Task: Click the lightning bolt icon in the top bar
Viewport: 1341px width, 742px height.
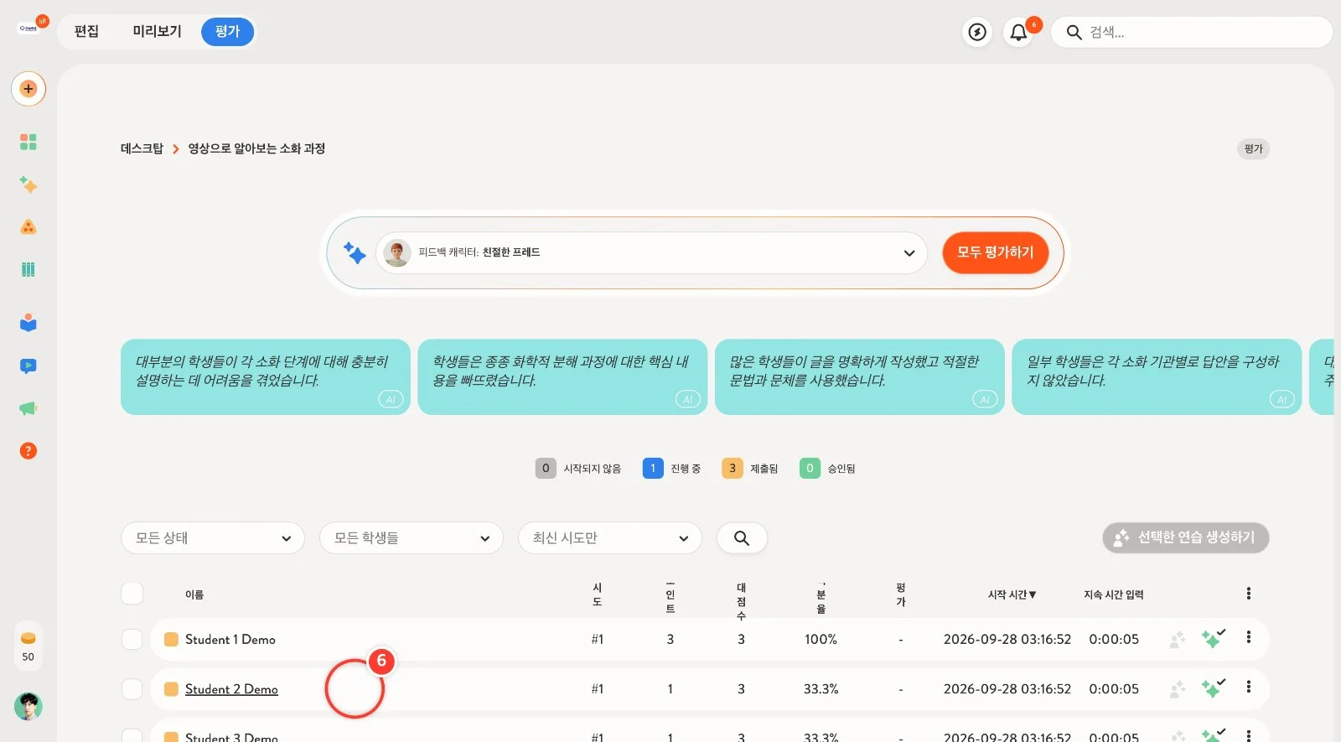Action: coord(977,32)
